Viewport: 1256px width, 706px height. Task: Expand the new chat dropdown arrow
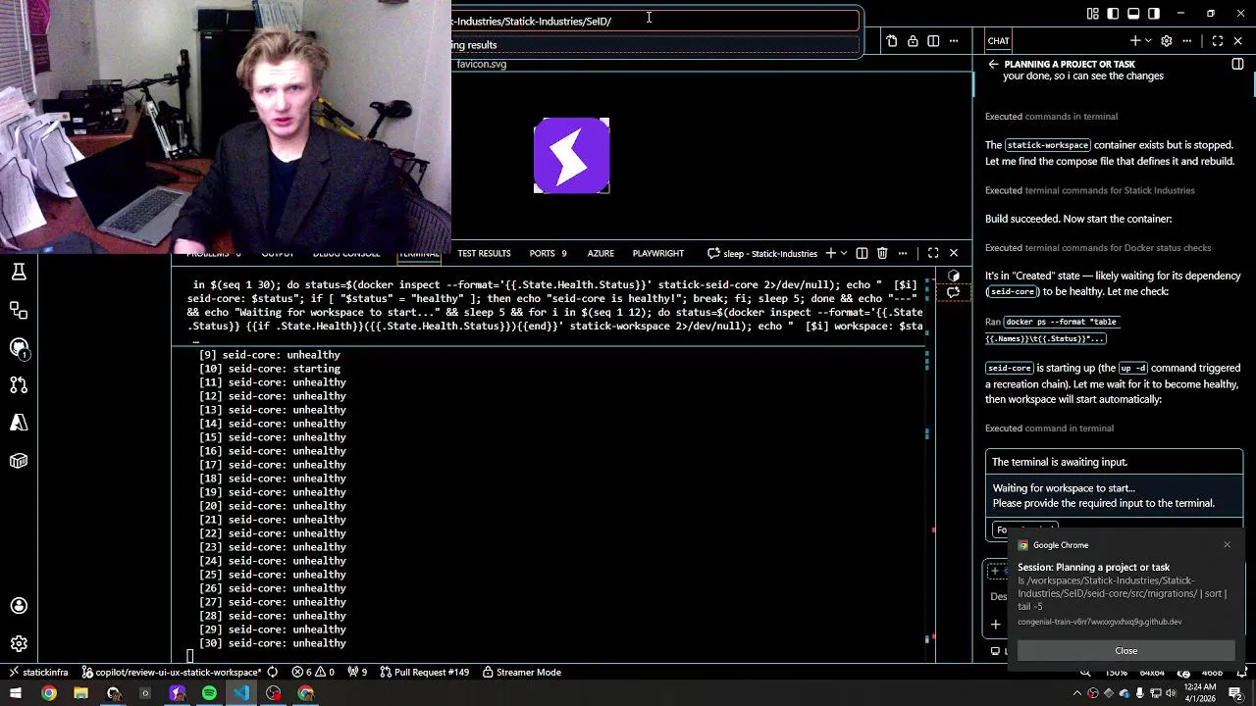click(x=1147, y=41)
